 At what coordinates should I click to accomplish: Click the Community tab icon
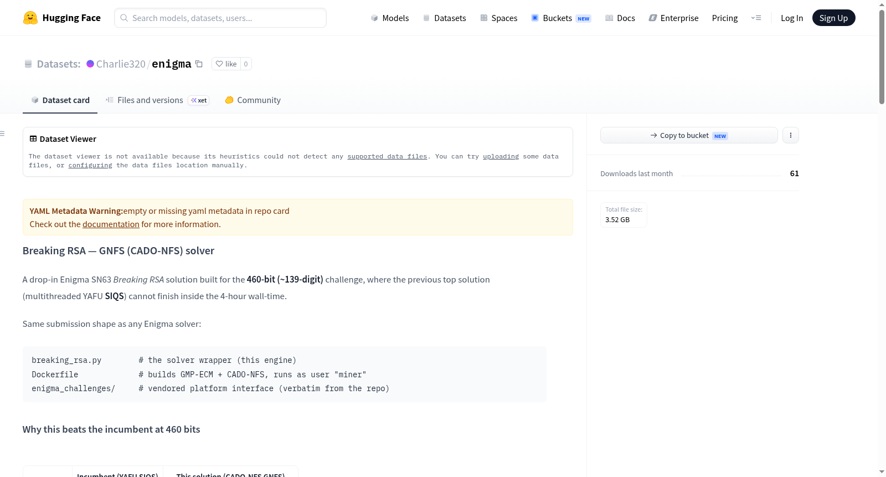229,100
